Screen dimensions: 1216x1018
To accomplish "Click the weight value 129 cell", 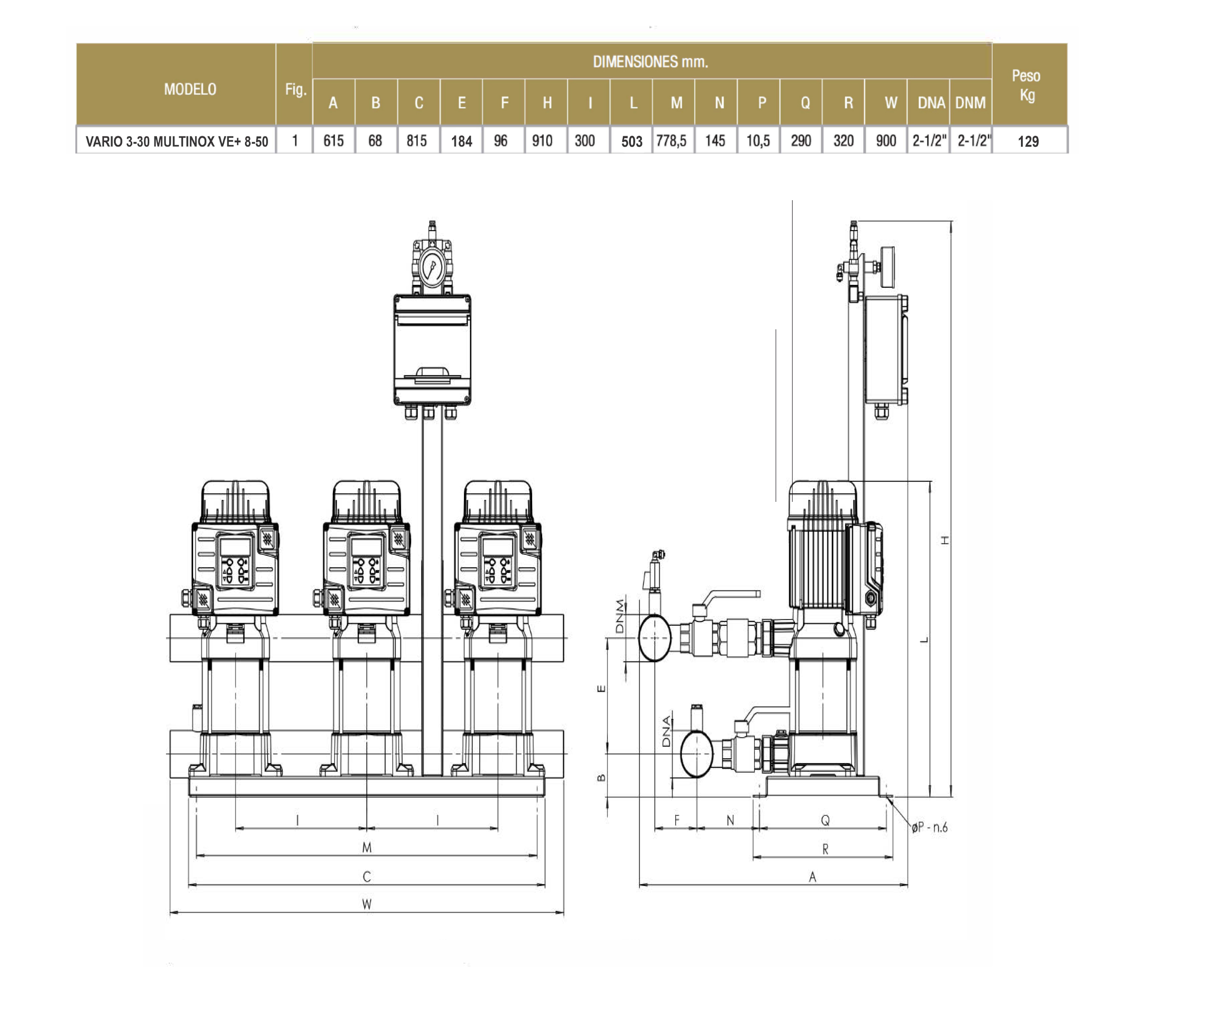I will pos(1028,141).
